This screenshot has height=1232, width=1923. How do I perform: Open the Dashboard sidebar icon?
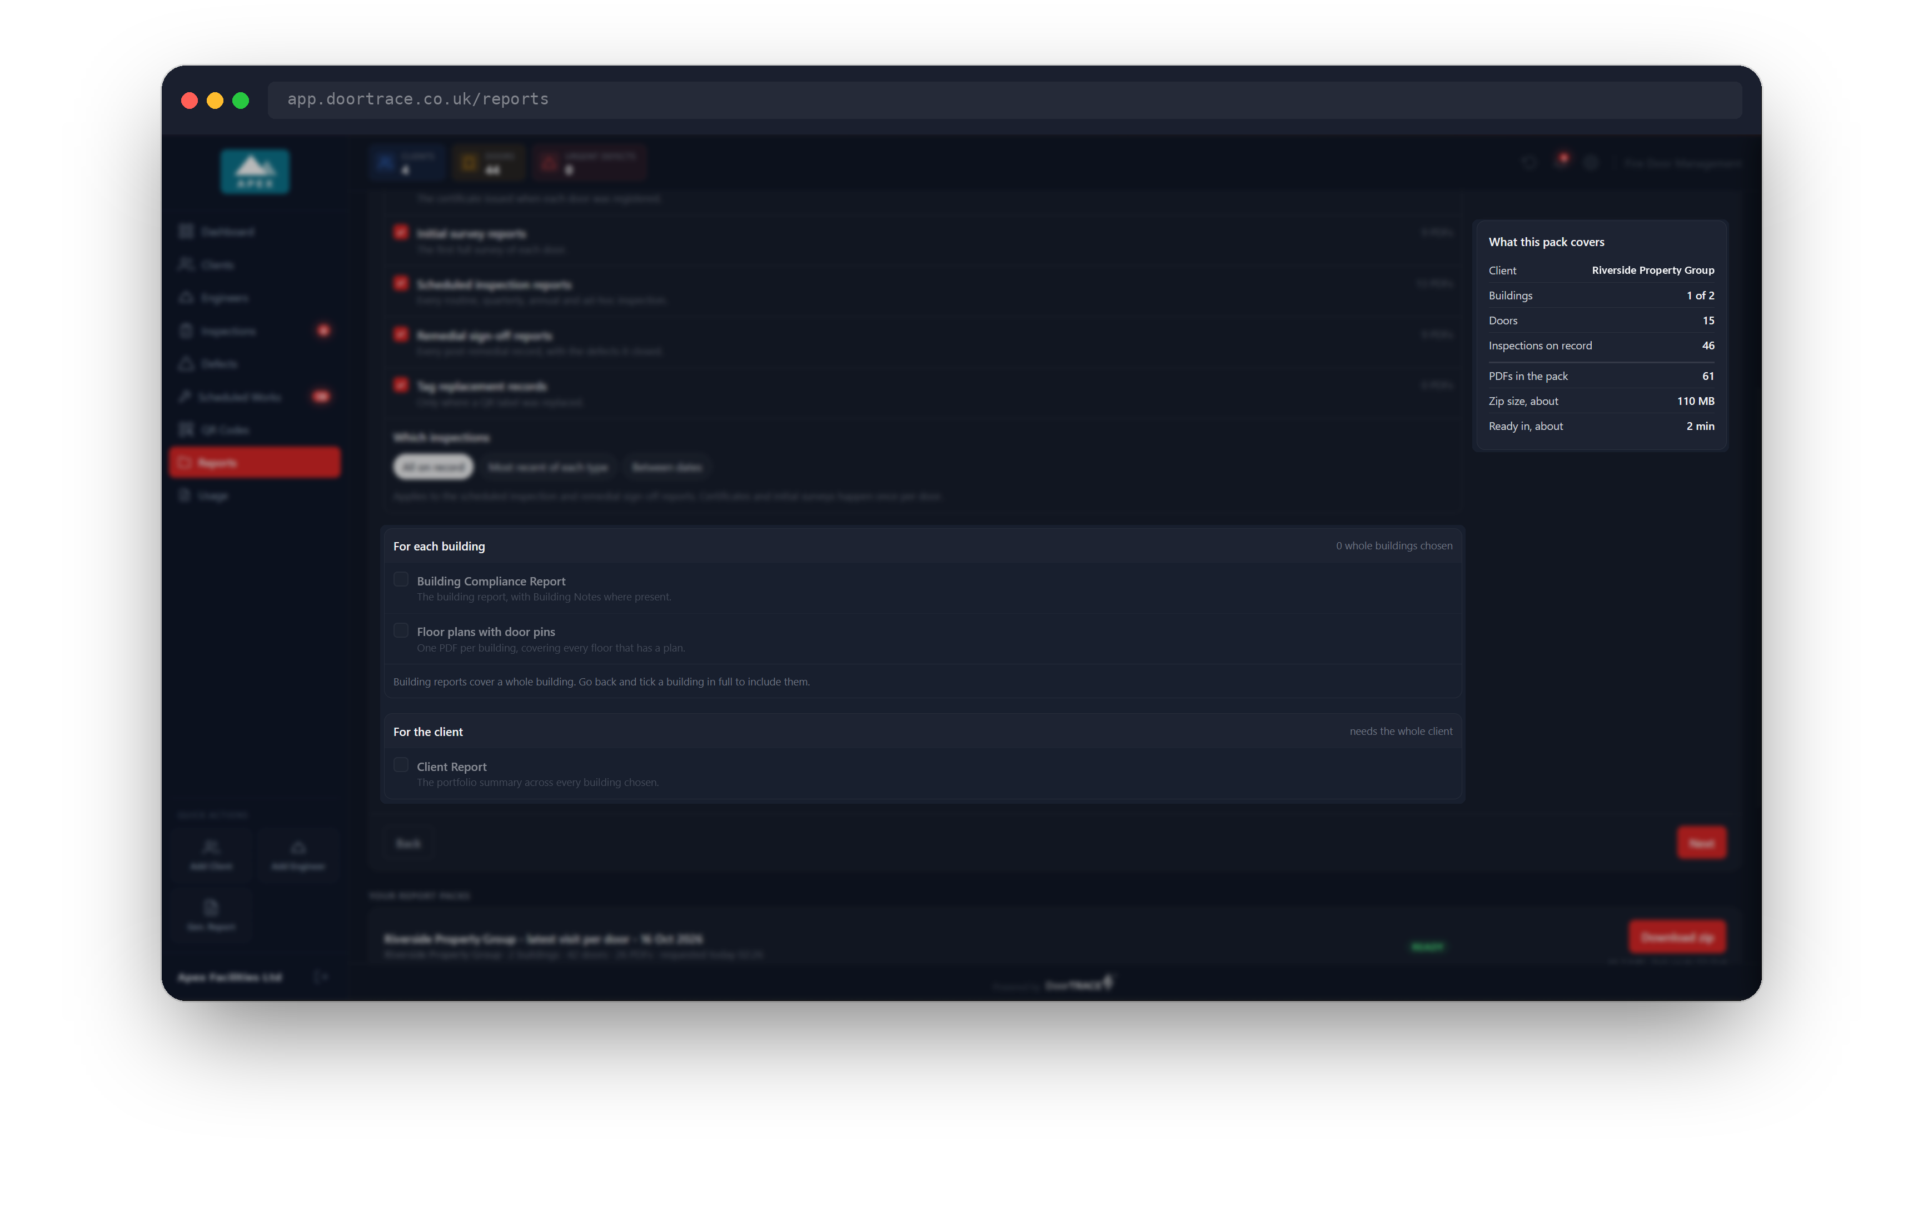click(186, 231)
